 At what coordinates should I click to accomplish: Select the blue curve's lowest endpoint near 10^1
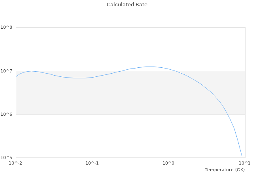pos(242,155)
